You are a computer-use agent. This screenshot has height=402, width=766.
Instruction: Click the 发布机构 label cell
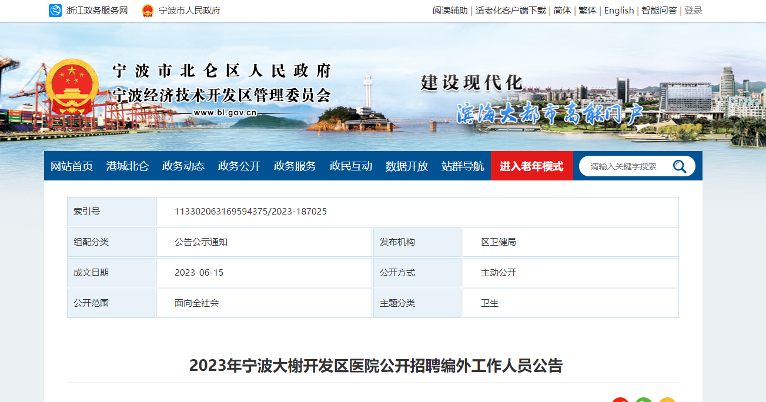pyautogui.click(x=417, y=242)
